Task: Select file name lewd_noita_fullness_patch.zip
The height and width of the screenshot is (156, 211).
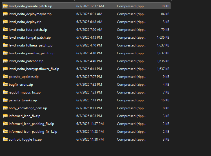Action: (x=30, y=45)
